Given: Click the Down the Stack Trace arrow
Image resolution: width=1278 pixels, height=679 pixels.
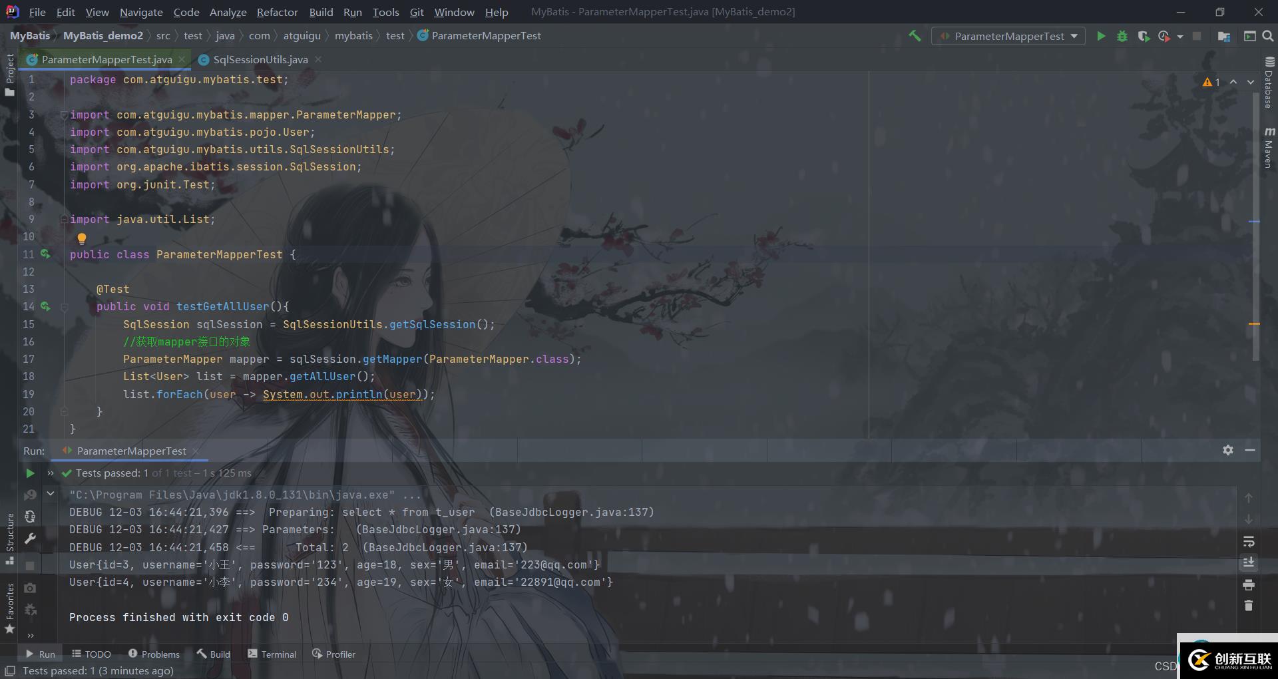Looking at the screenshot, I should pyautogui.click(x=1249, y=519).
